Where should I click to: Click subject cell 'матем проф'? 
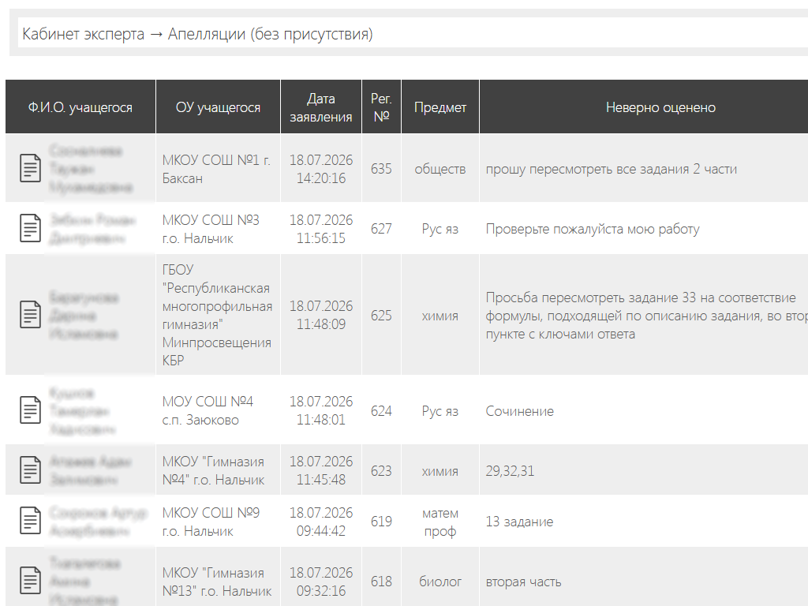[440, 522]
